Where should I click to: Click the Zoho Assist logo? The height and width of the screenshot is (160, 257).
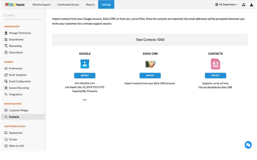tap(15, 5)
